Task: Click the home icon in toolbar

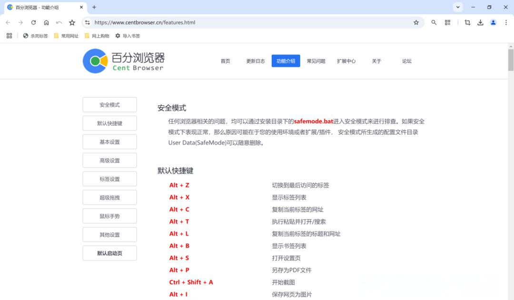Action: point(46,22)
